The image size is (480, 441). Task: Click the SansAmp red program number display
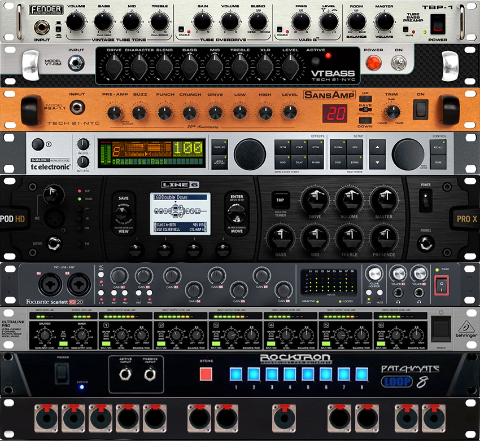(336, 113)
